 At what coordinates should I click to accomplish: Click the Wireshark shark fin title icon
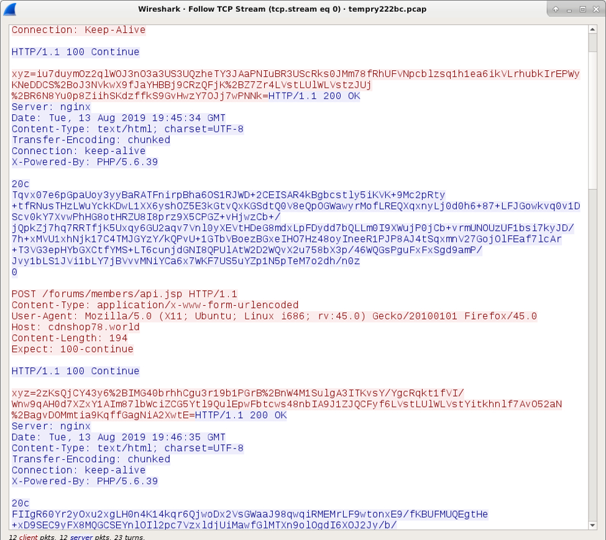click(x=10, y=9)
